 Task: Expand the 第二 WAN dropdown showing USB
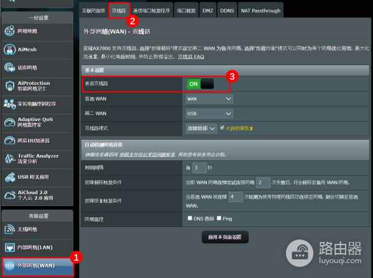(x=208, y=113)
